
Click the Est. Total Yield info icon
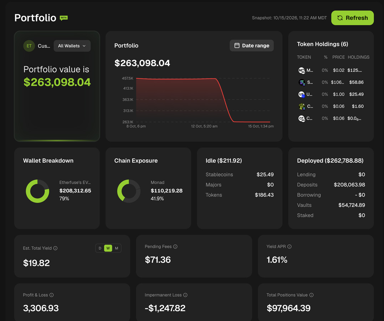click(55, 248)
